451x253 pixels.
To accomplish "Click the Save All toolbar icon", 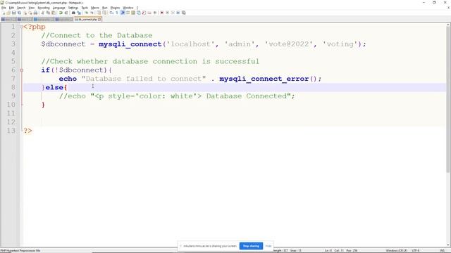I will (19, 13).
